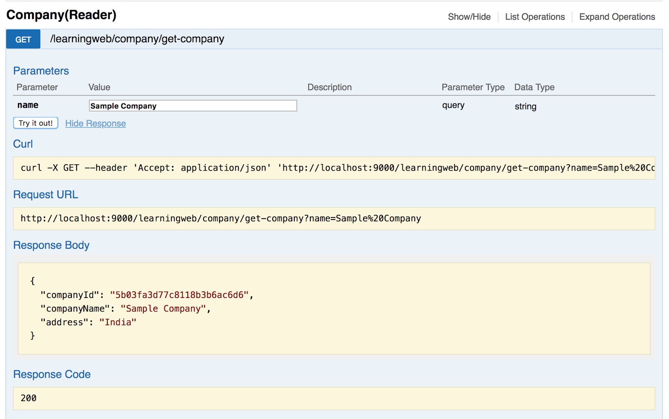Click the Response Body heading
The image size is (669, 419).
pos(51,245)
